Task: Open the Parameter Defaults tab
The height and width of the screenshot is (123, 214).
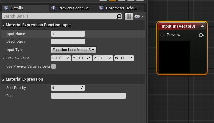Action: point(120,8)
